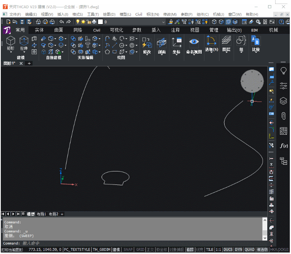Screen dimensions: 291x254
Task: Open the 剖面 section tool
Action: (x=162, y=45)
